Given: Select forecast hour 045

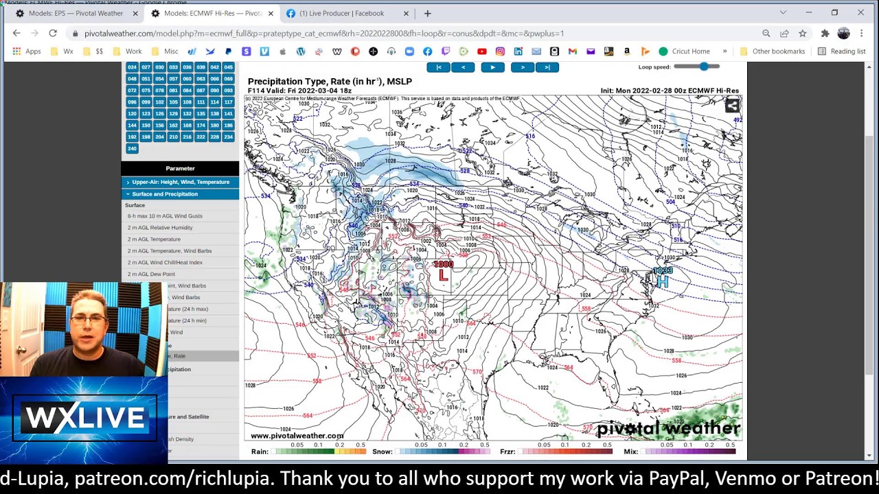Looking at the screenshot, I should coord(228,67).
